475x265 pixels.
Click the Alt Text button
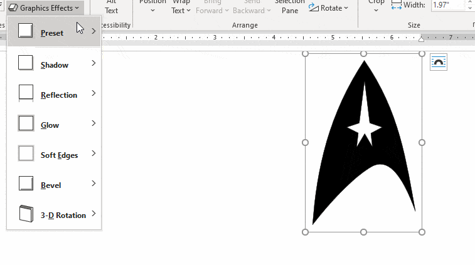(112, 6)
